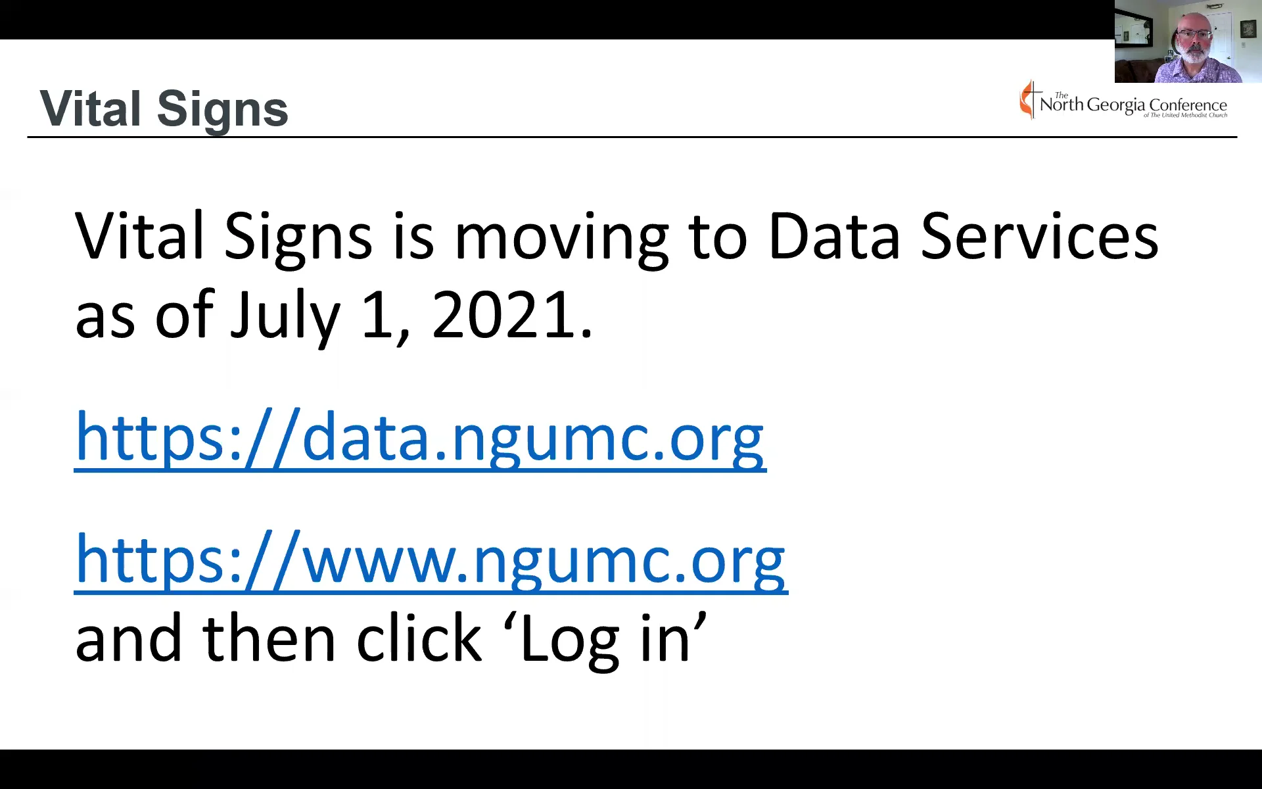Screen dimensions: 1262x789
Task: Click the presenter webcam video thumbnail
Action: tap(1187, 42)
